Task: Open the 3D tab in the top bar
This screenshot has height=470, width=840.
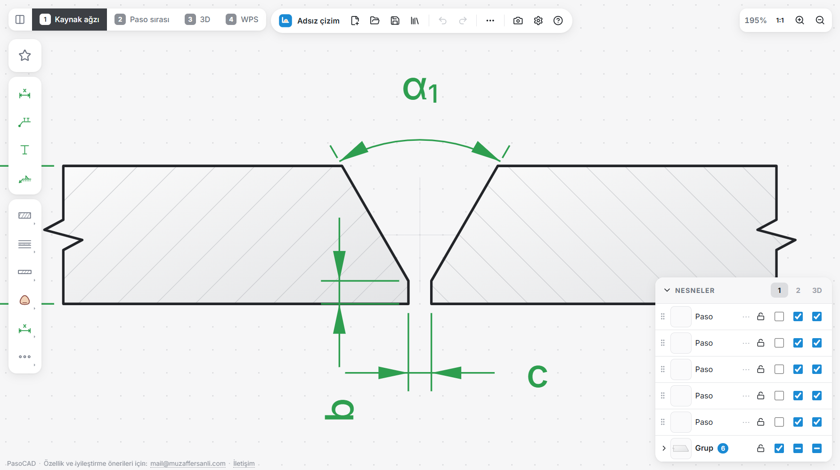Action: [198, 19]
